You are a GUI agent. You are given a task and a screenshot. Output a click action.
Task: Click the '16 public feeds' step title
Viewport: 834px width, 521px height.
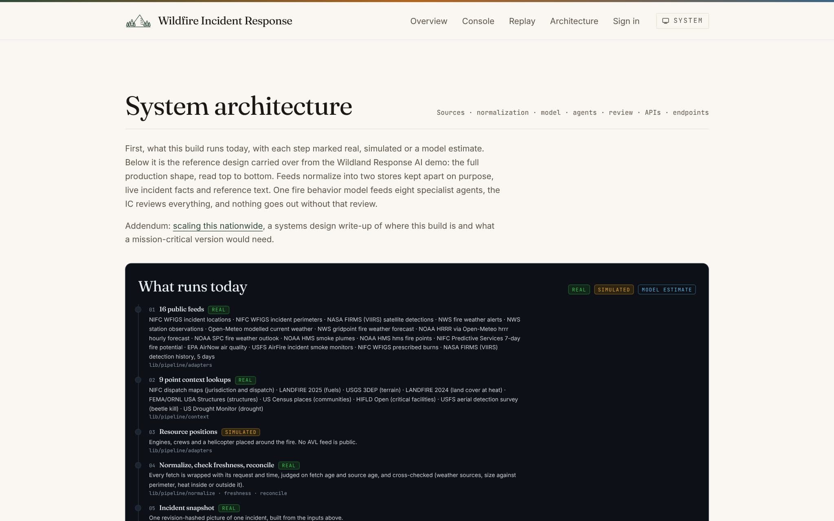tap(182, 309)
